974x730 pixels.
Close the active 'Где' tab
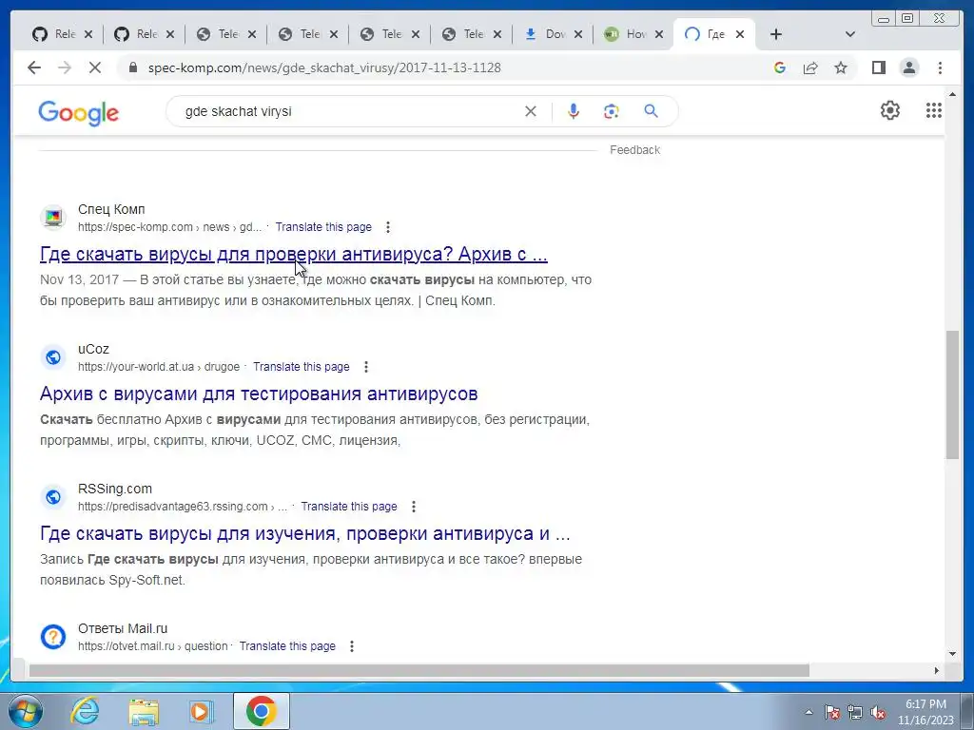[740, 34]
